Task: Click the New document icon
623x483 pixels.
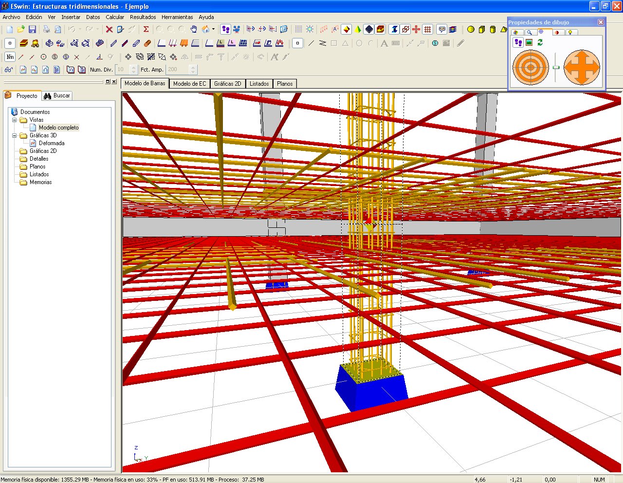Action: pos(10,30)
